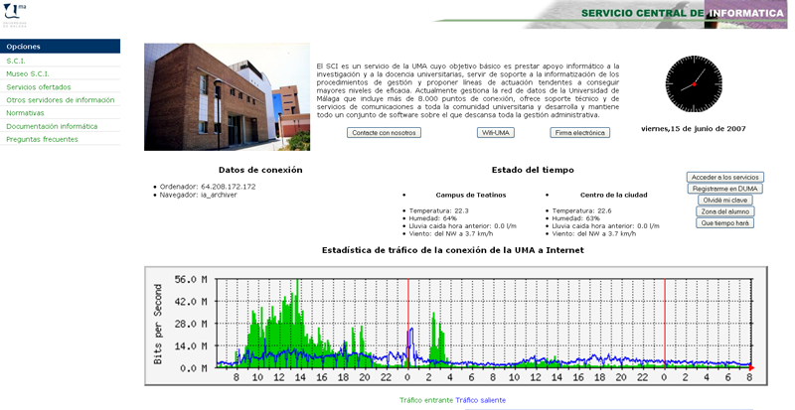The image size is (795, 410).
Task: Click the SCI building photo
Action: [228, 97]
